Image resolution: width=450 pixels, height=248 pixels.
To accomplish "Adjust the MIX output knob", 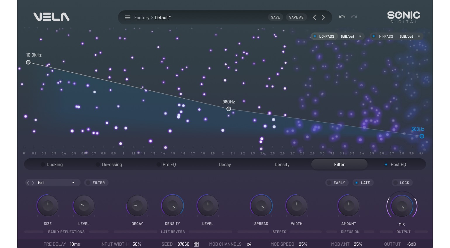I will pos(402,206).
